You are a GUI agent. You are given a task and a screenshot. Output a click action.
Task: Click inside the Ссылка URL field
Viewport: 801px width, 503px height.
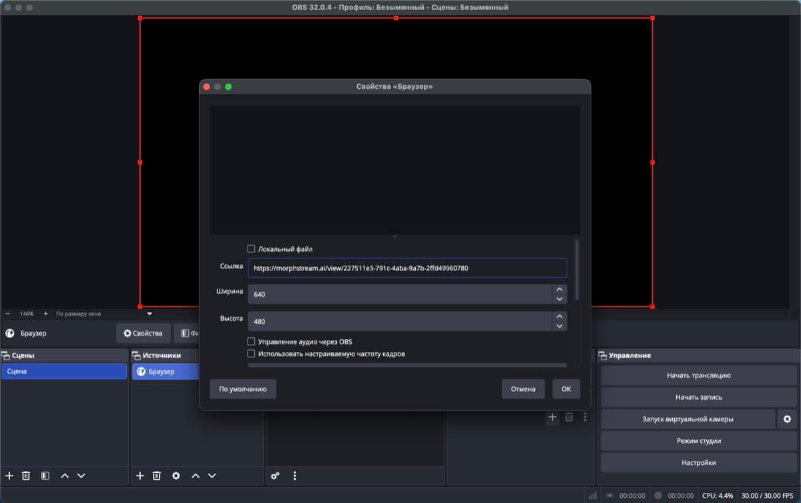(407, 268)
